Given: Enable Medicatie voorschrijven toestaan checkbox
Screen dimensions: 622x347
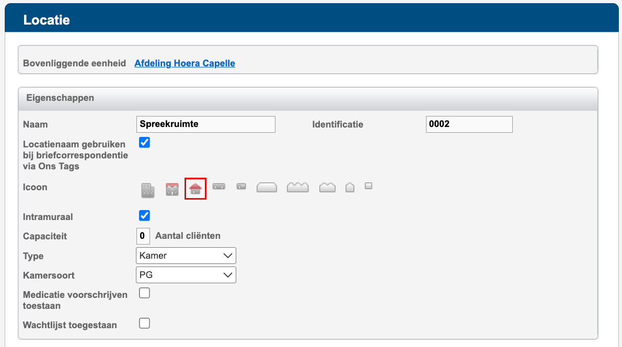Looking at the screenshot, I should 144,293.
